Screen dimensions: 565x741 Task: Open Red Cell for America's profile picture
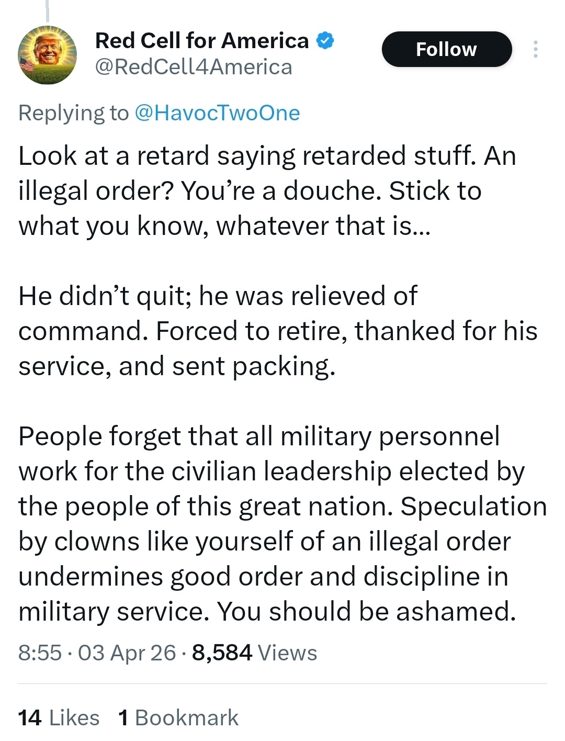48,55
